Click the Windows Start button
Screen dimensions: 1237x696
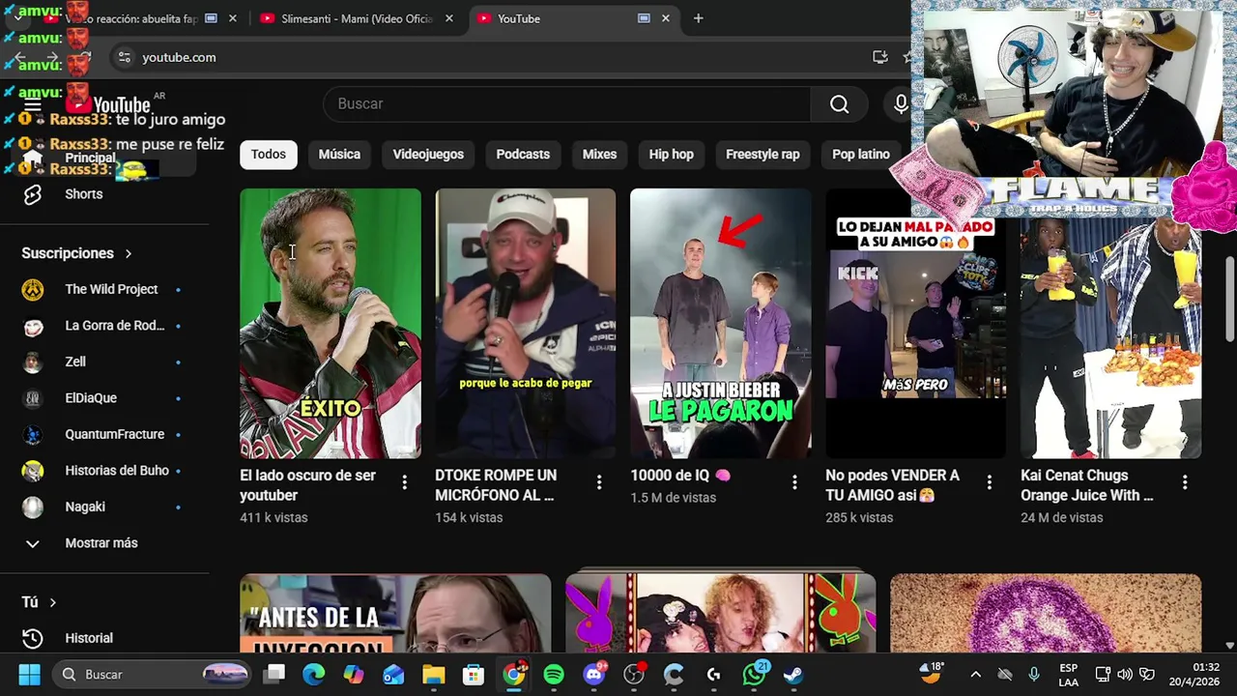pyautogui.click(x=29, y=675)
